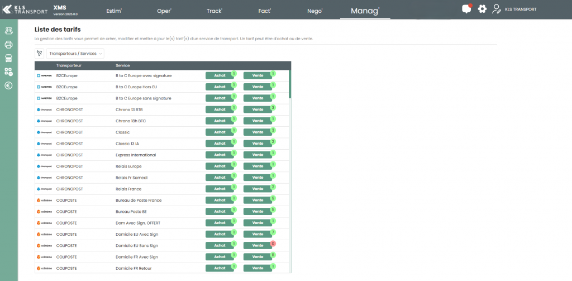Select the Express International service row
The image size is (572, 281).
click(x=136, y=155)
